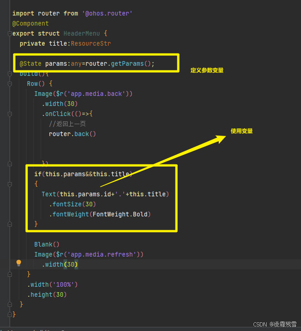Image resolution: width=301 pixels, height=331 pixels.
Task: Click the 'private' keyword before title
Action: (x=32, y=43)
